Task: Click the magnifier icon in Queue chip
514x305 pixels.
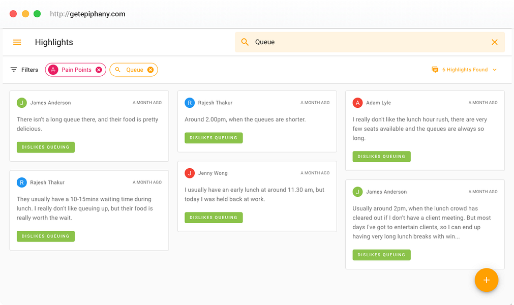Action: coord(117,70)
